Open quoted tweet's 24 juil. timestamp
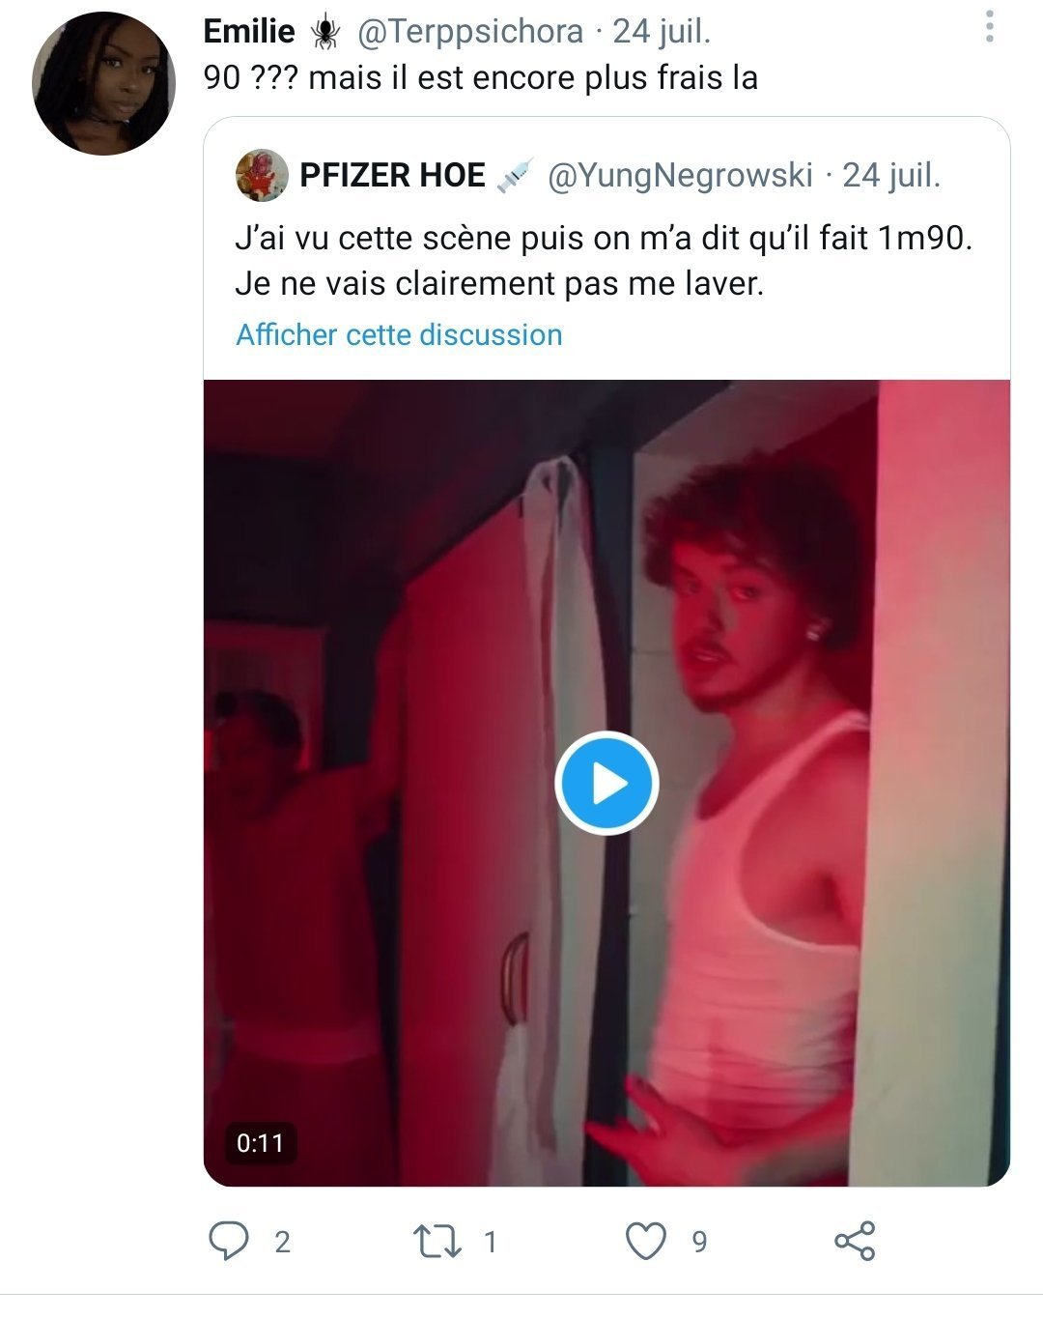Image resolution: width=1043 pixels, height=1319 pixels. 891,175
